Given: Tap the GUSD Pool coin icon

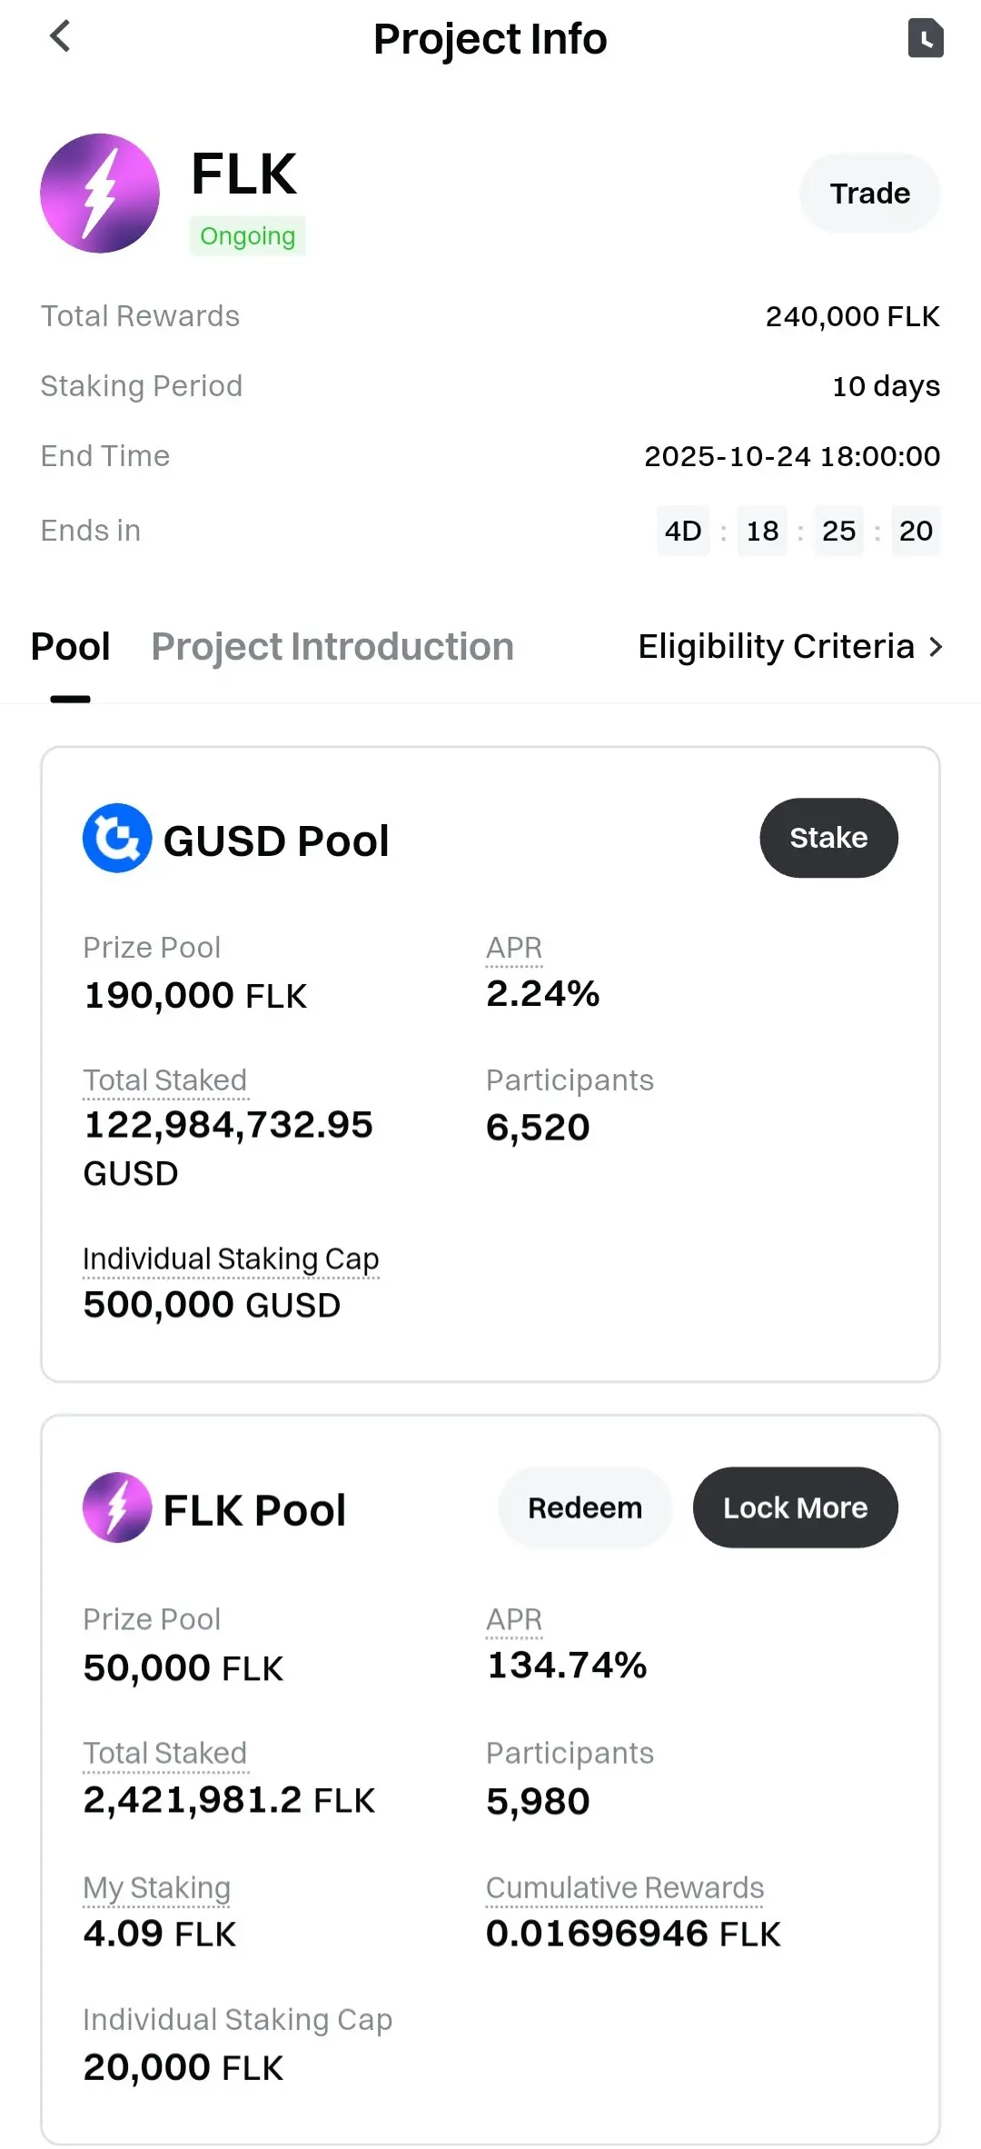Looking at the screenshot, I should 117,838.
